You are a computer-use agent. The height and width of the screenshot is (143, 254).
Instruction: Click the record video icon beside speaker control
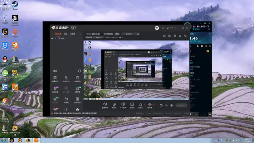(161, 106)
